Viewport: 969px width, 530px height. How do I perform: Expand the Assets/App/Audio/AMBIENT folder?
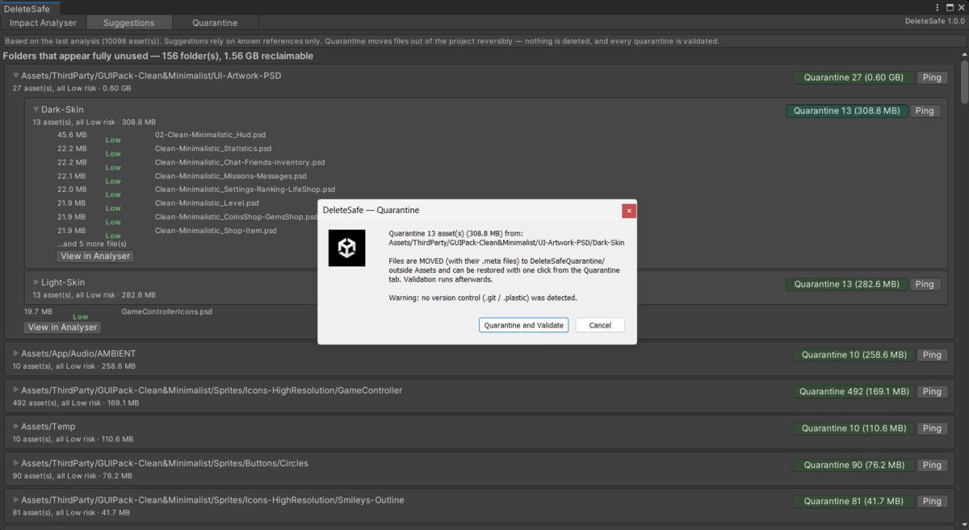click(16, 353)
